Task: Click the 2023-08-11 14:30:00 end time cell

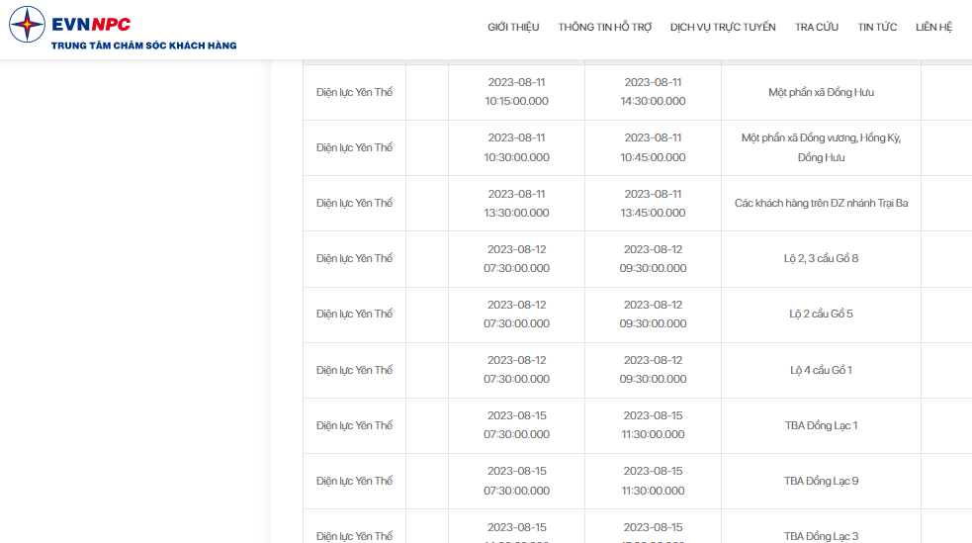Action: coord(653,92)
